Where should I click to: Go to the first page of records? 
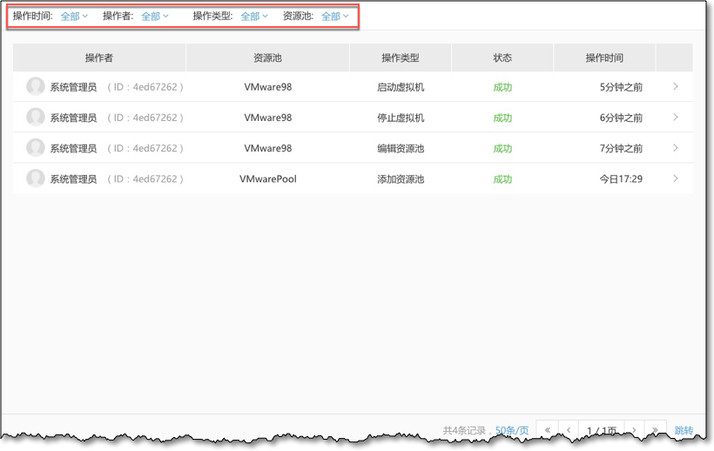[x=548, y=429]
